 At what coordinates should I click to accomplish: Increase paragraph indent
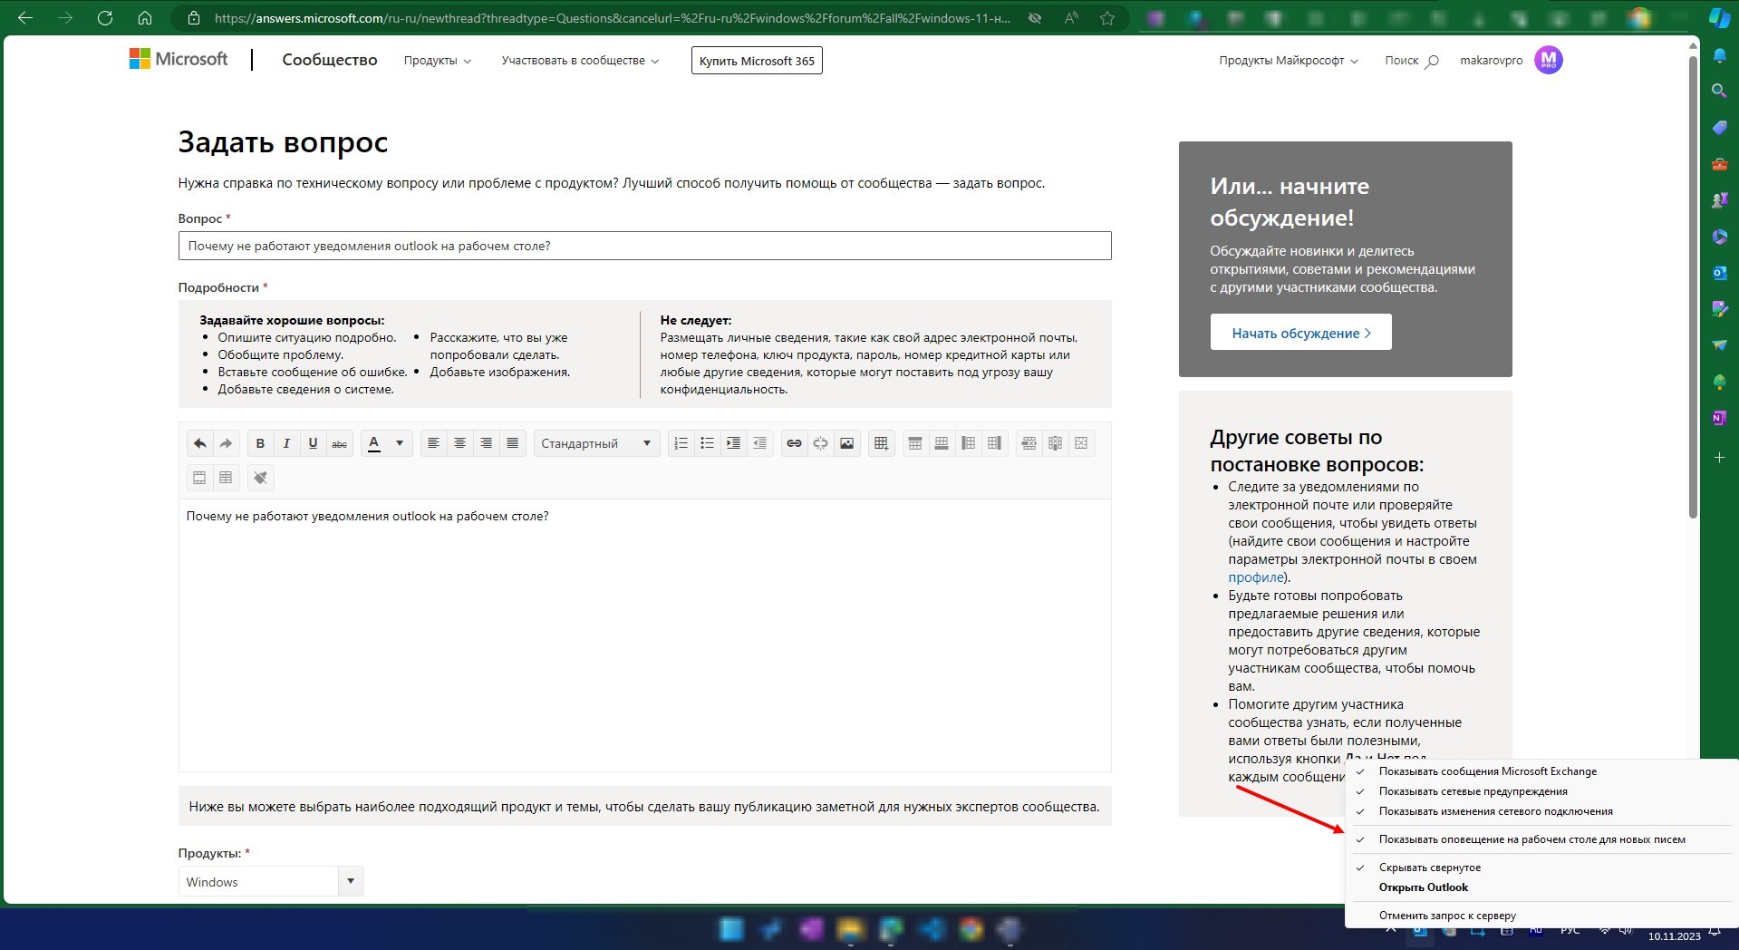pyautogui.click(x=733, y=443)
